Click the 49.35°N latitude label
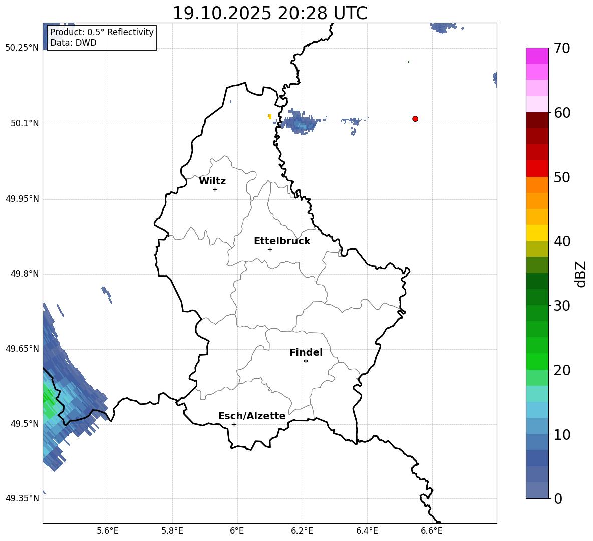The image size is (593, 541). click(22, 498)
